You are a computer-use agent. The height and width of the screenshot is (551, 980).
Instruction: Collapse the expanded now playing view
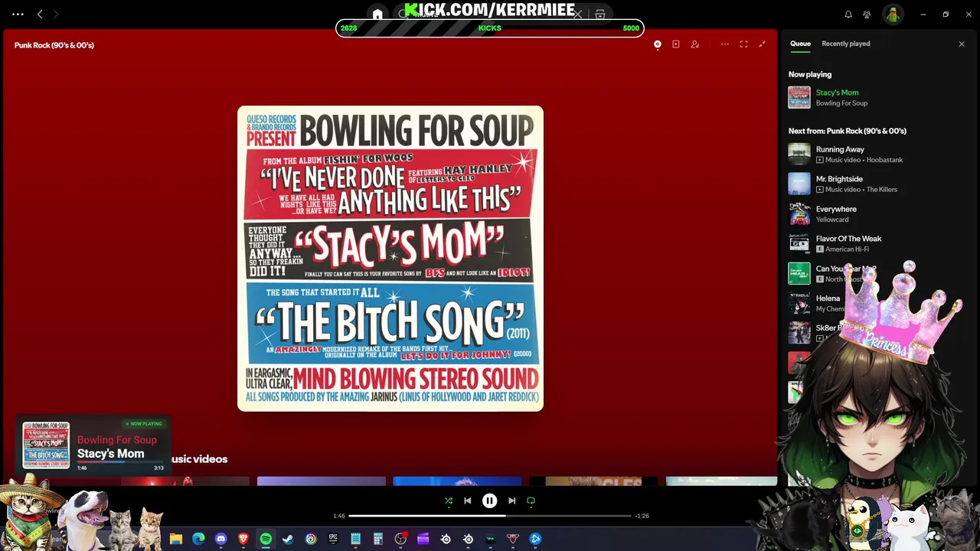click(763, 44)
